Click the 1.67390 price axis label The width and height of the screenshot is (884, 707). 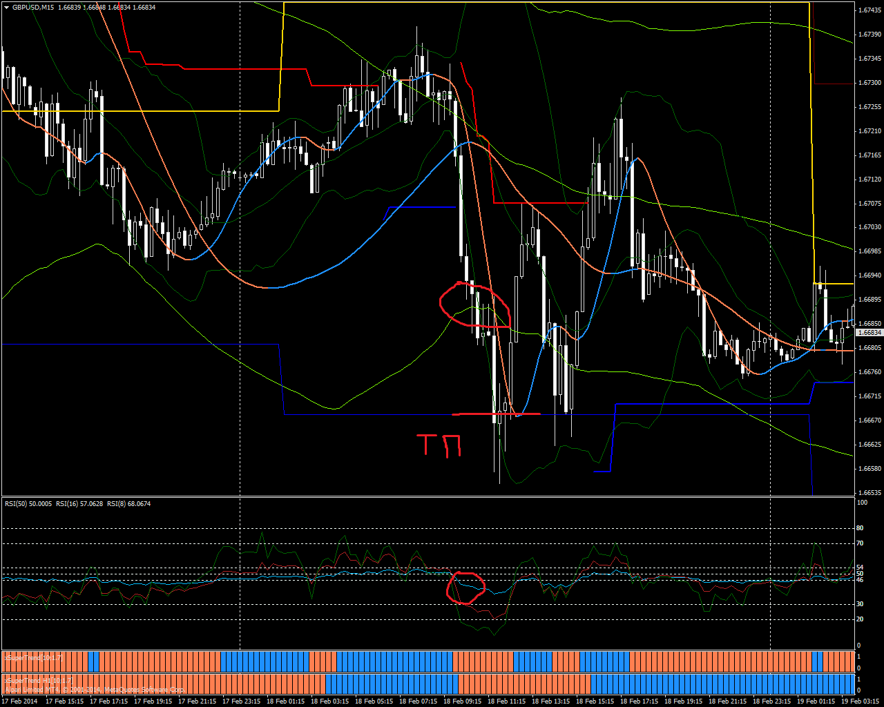[869, 35]
